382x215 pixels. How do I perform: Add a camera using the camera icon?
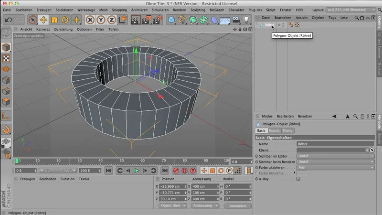point(236,20)
